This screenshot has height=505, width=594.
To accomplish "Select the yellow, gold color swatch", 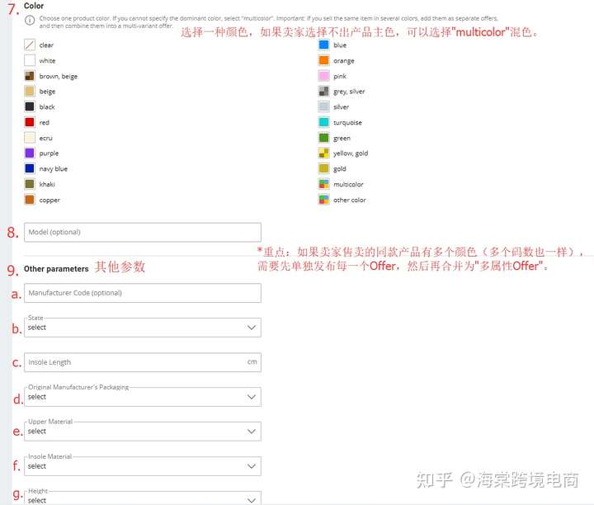I will [x=324, y=153].
